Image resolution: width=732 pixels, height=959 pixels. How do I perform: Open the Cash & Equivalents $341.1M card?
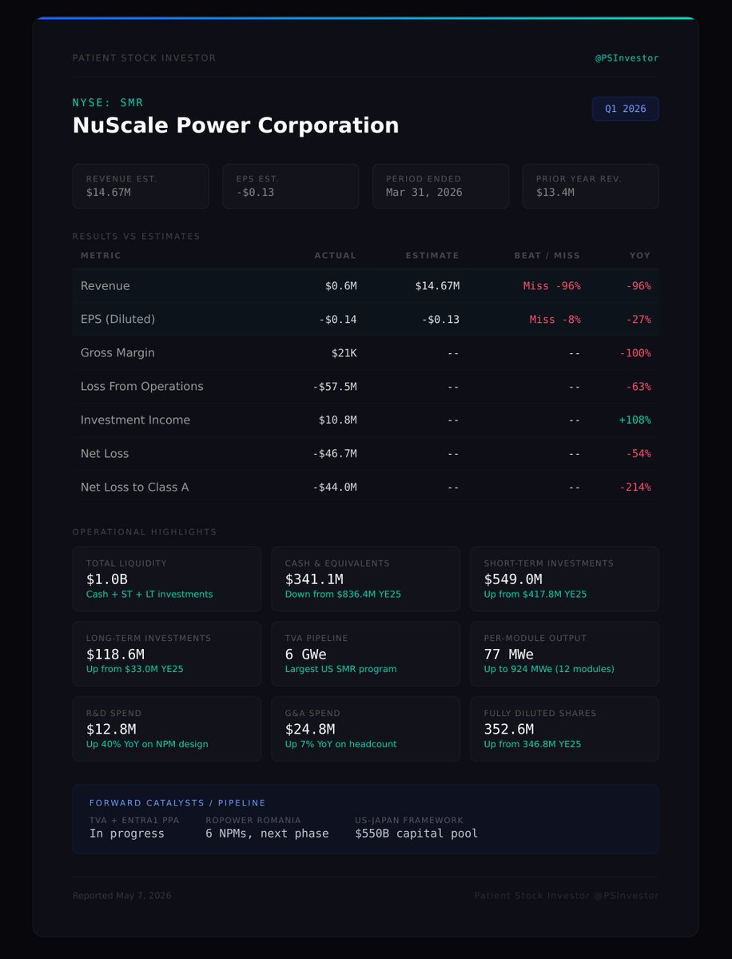pyautogui.click(x=366, y=579)
